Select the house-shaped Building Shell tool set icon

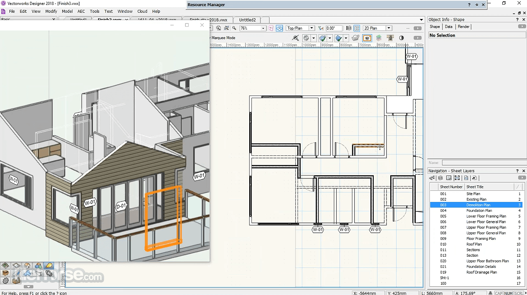click(27, 265)
